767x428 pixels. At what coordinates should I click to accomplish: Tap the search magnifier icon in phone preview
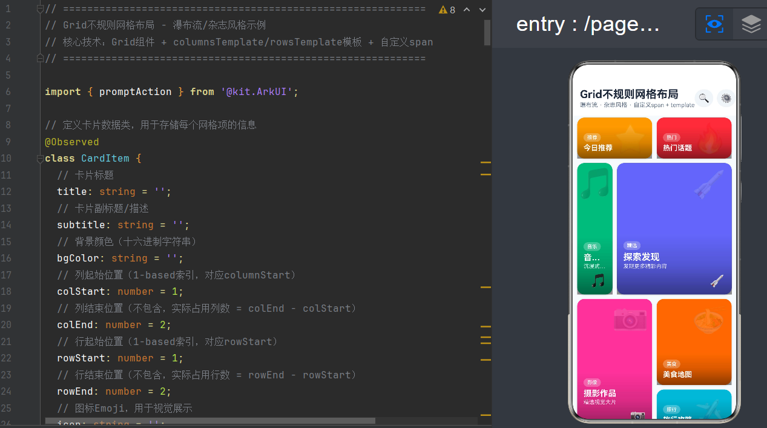click(x=703, y=97)
